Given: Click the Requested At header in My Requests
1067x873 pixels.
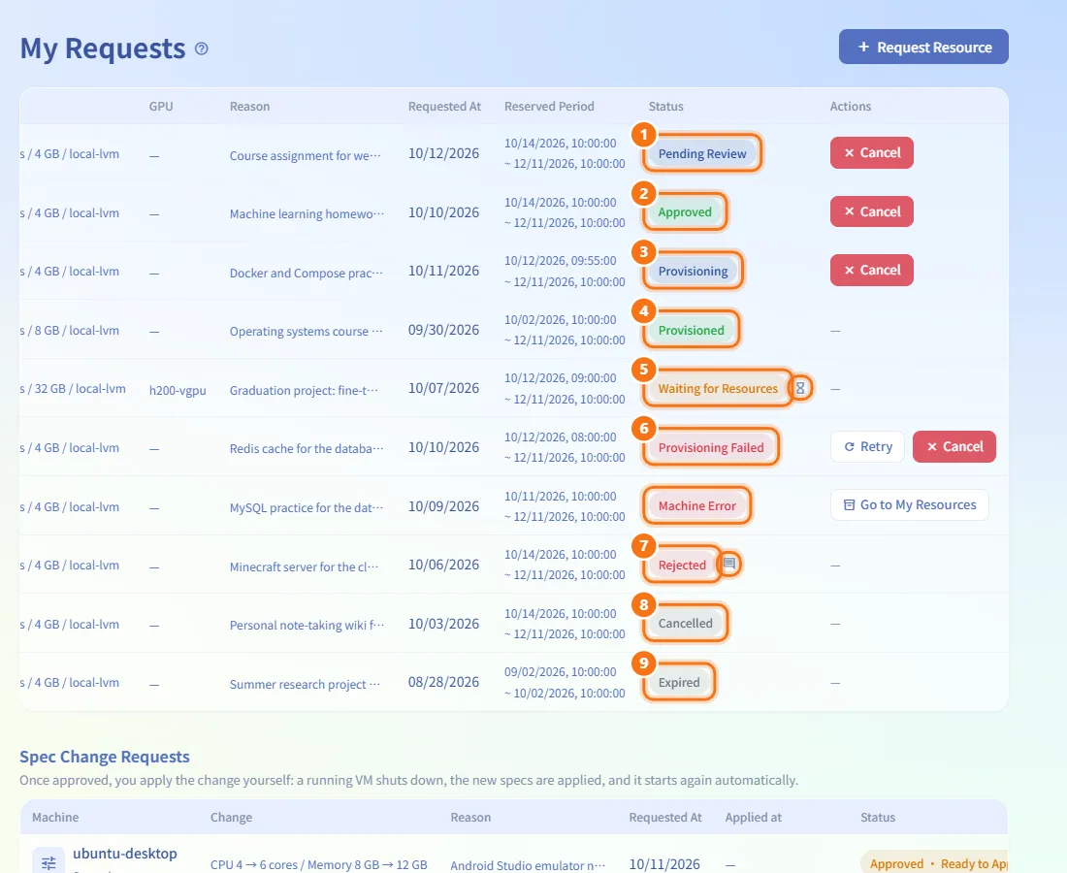Looking at the screenshot, I should (444, 106).
